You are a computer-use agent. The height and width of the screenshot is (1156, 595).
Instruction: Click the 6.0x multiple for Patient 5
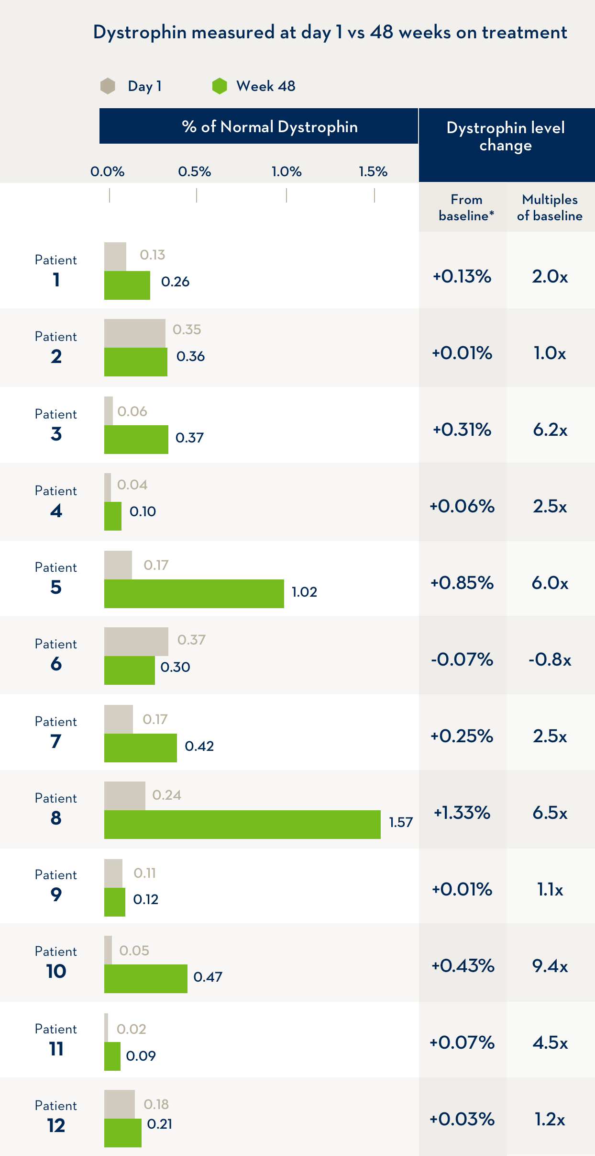[x=550, y=583]
